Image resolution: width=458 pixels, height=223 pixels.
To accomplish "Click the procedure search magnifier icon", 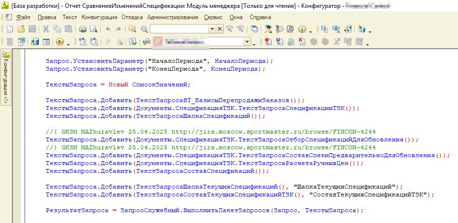I will pyautogui.click(x=146, y=42).
